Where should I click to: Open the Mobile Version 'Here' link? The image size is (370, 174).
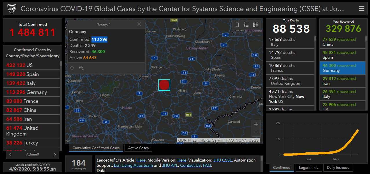(x=182, y=160)
